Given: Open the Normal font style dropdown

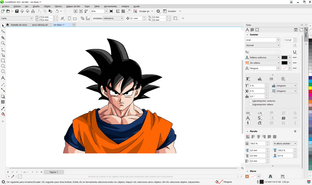Looking at the screenshot, I should (x=278, y=45).
